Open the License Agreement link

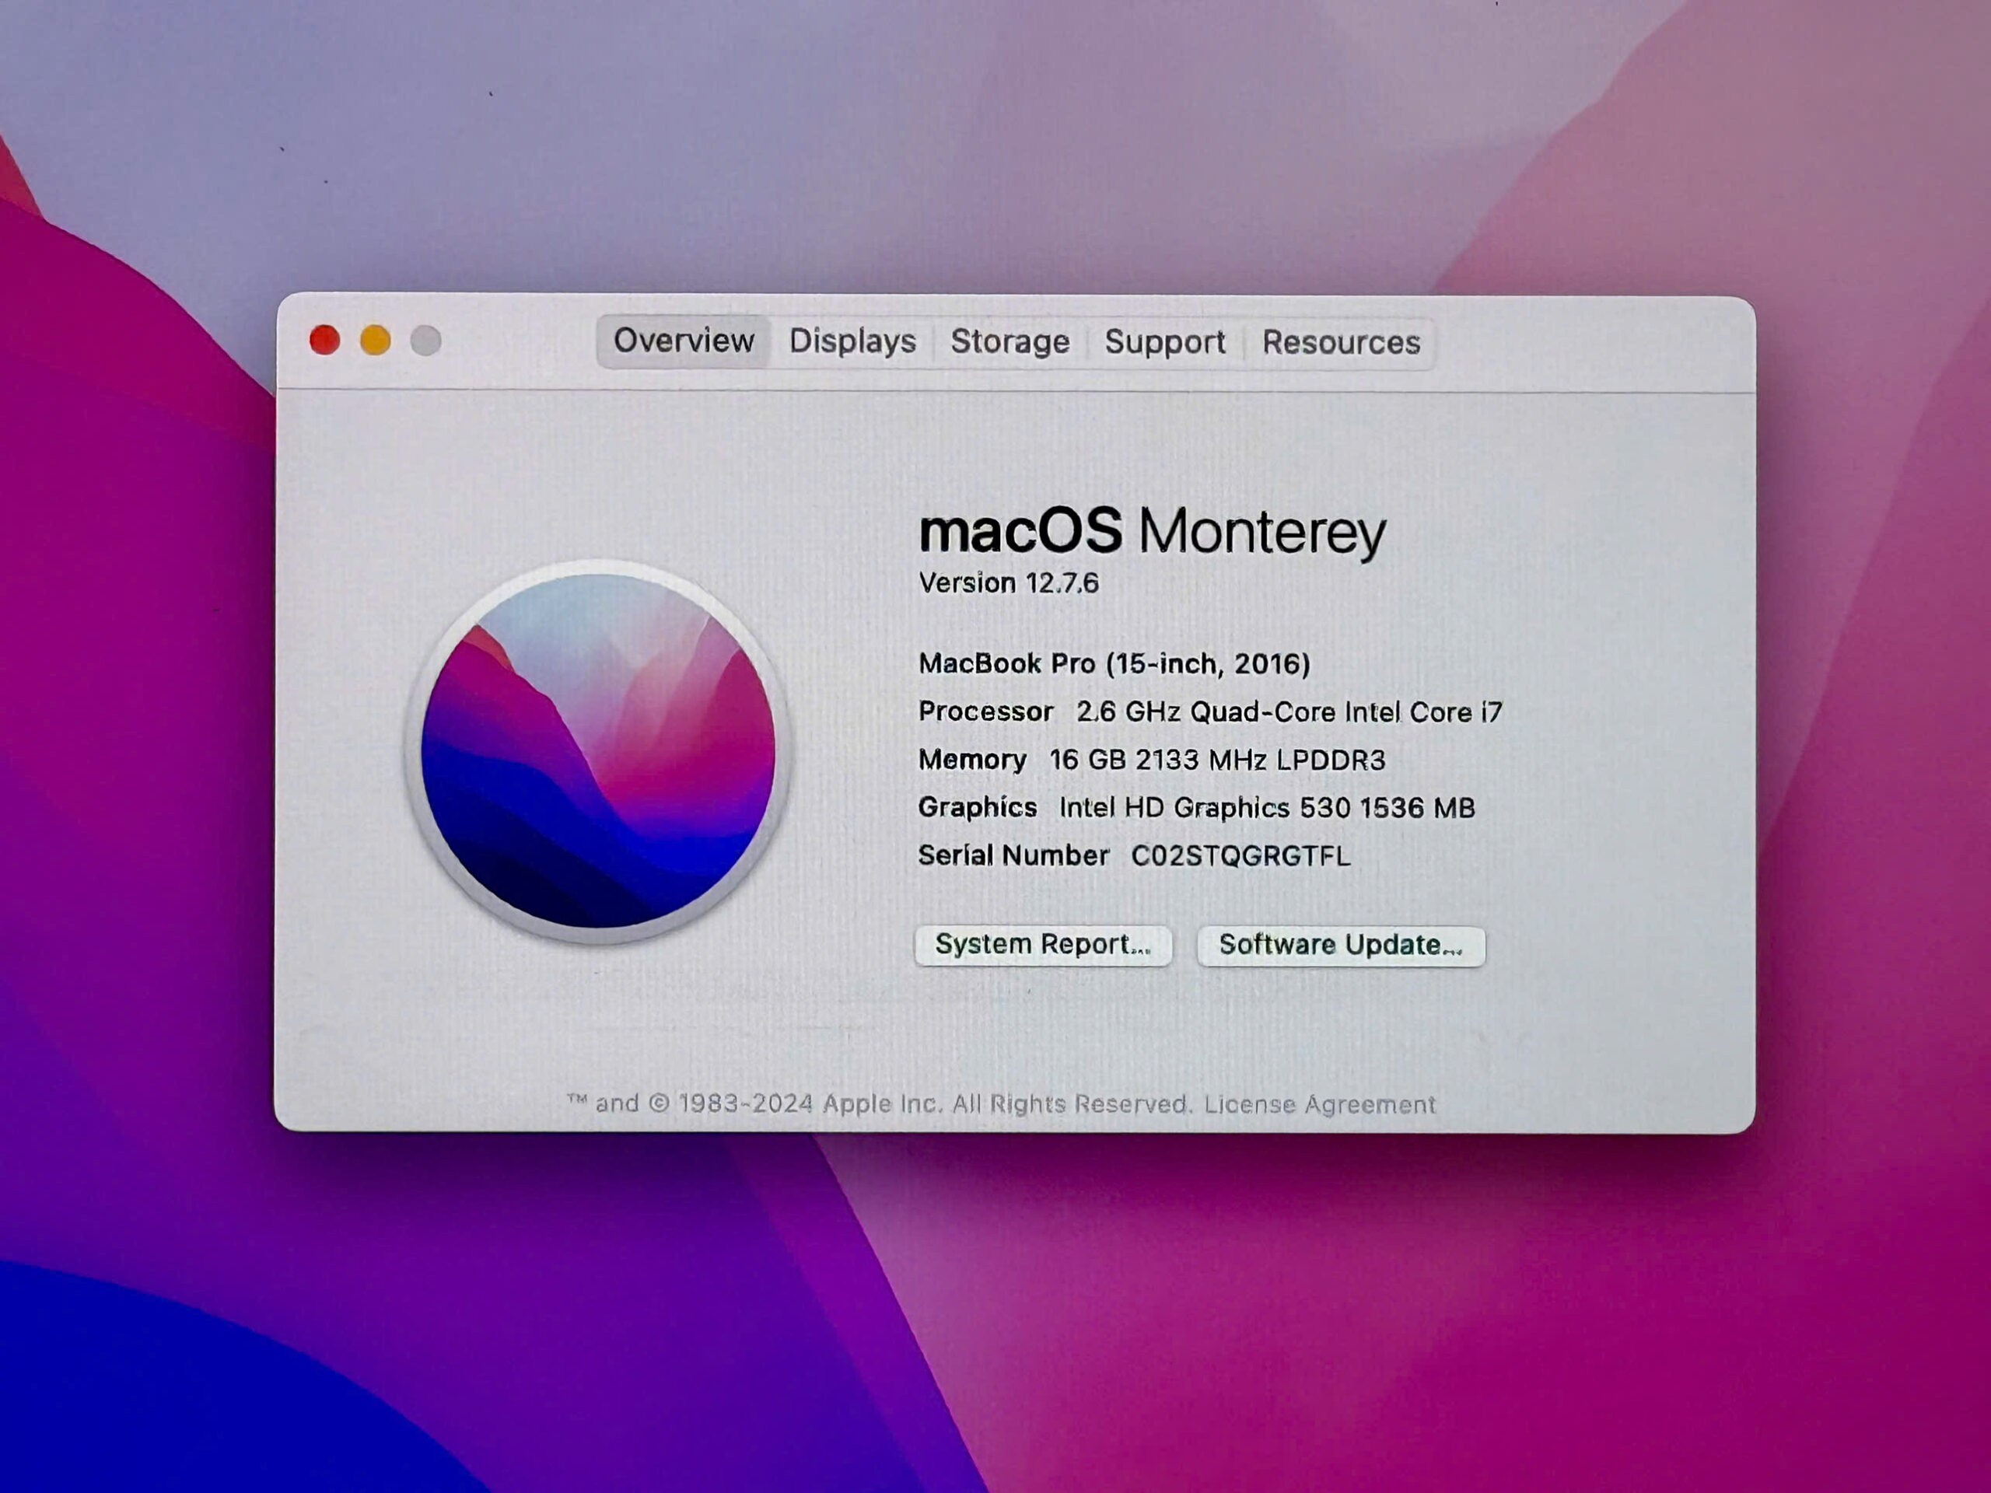pos(1320,1104)
